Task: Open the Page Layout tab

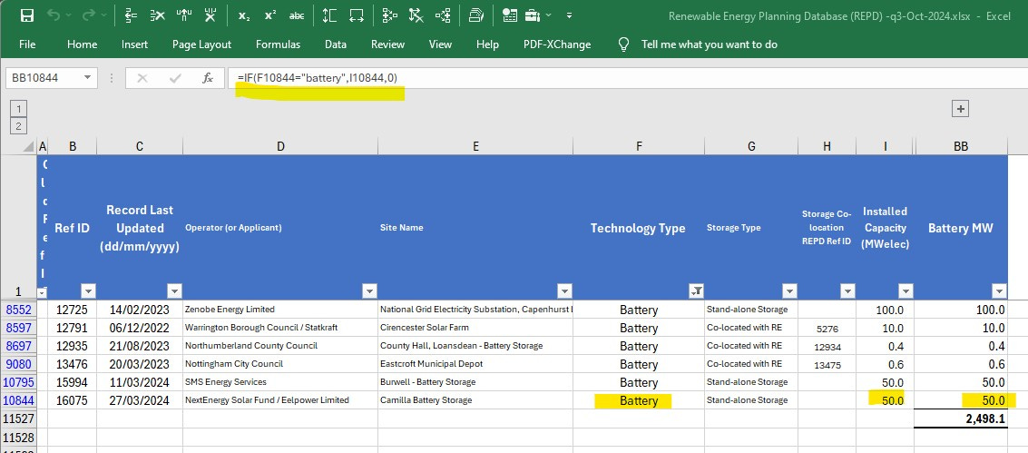Action: [202, 44]
